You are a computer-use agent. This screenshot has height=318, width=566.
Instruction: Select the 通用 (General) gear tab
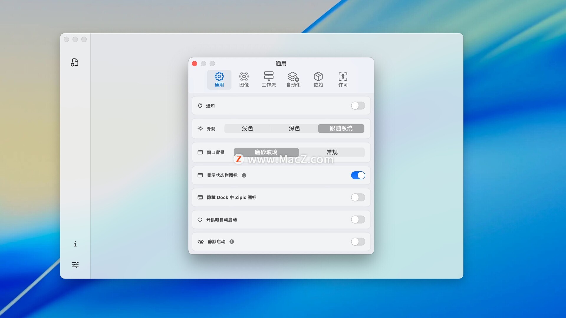pos(219,79)
